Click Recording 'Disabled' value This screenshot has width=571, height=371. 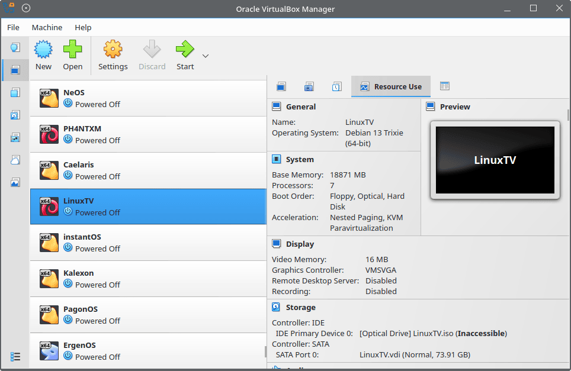(381, 291)
